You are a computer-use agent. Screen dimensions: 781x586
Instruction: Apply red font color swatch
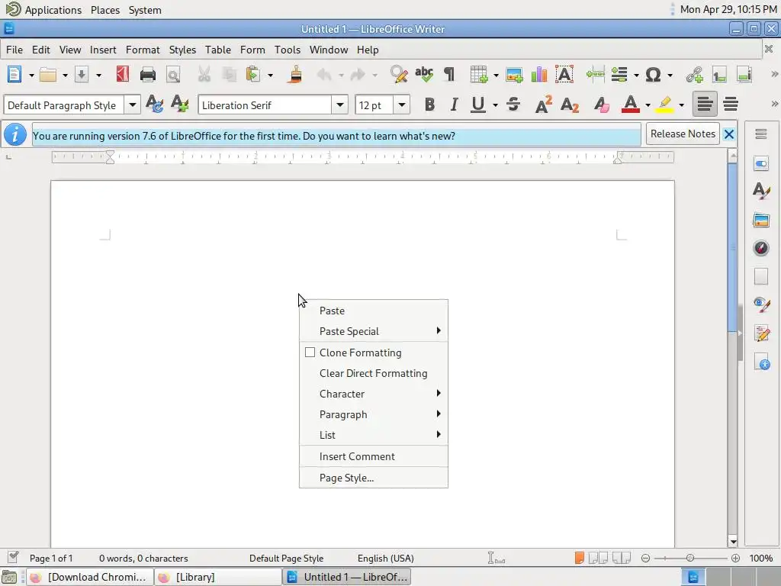(x=630, y=105)
